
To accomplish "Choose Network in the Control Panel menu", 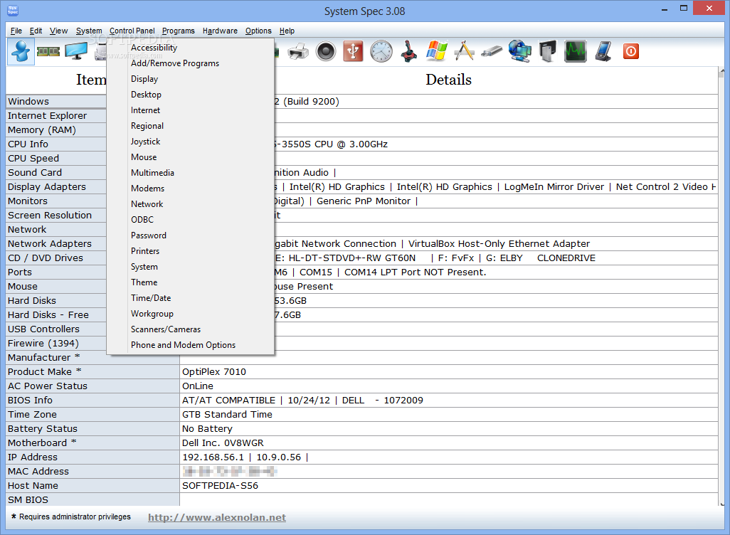I will pos(191,204).
